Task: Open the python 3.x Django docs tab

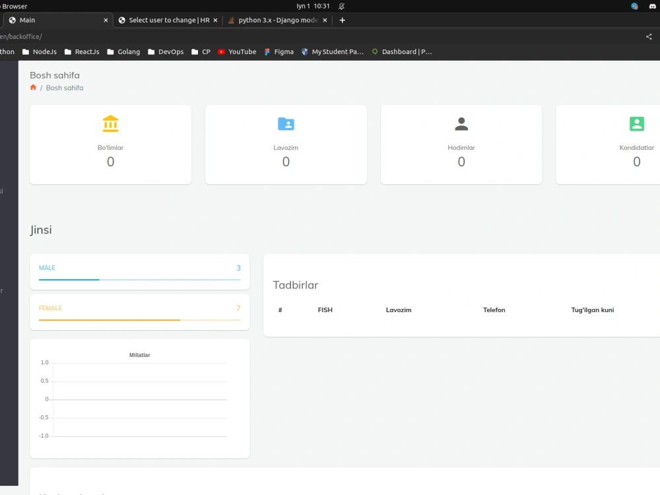Action: tap(276, 20)
